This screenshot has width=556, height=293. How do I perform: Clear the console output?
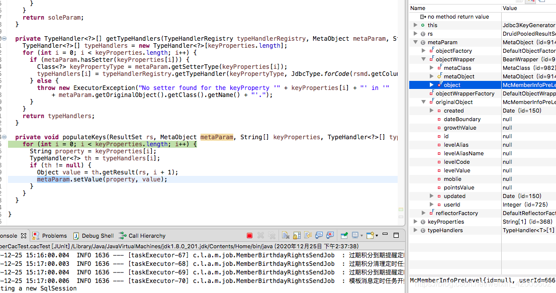coord(286,235)
